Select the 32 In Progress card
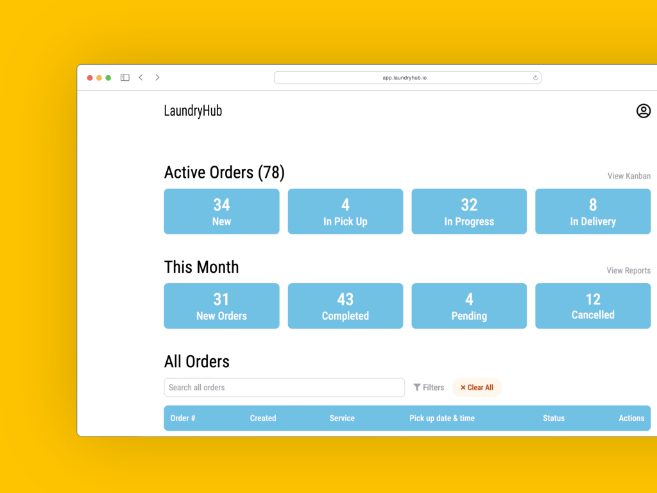Image resolution: width=657 pixels, height=493 pixels. point(469,211)
